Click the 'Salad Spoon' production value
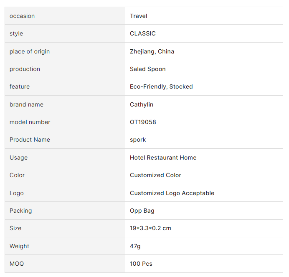The image size is (289, 277). 147,69
